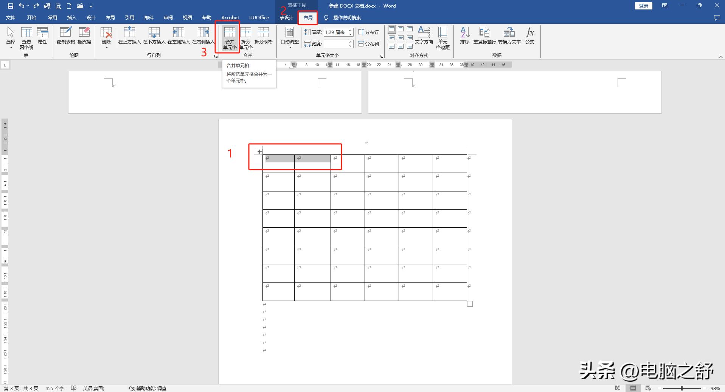Click Convert to Text (转换为文本) icon
Viewport: 725px width, 392px height.
(x=509, y=36)
